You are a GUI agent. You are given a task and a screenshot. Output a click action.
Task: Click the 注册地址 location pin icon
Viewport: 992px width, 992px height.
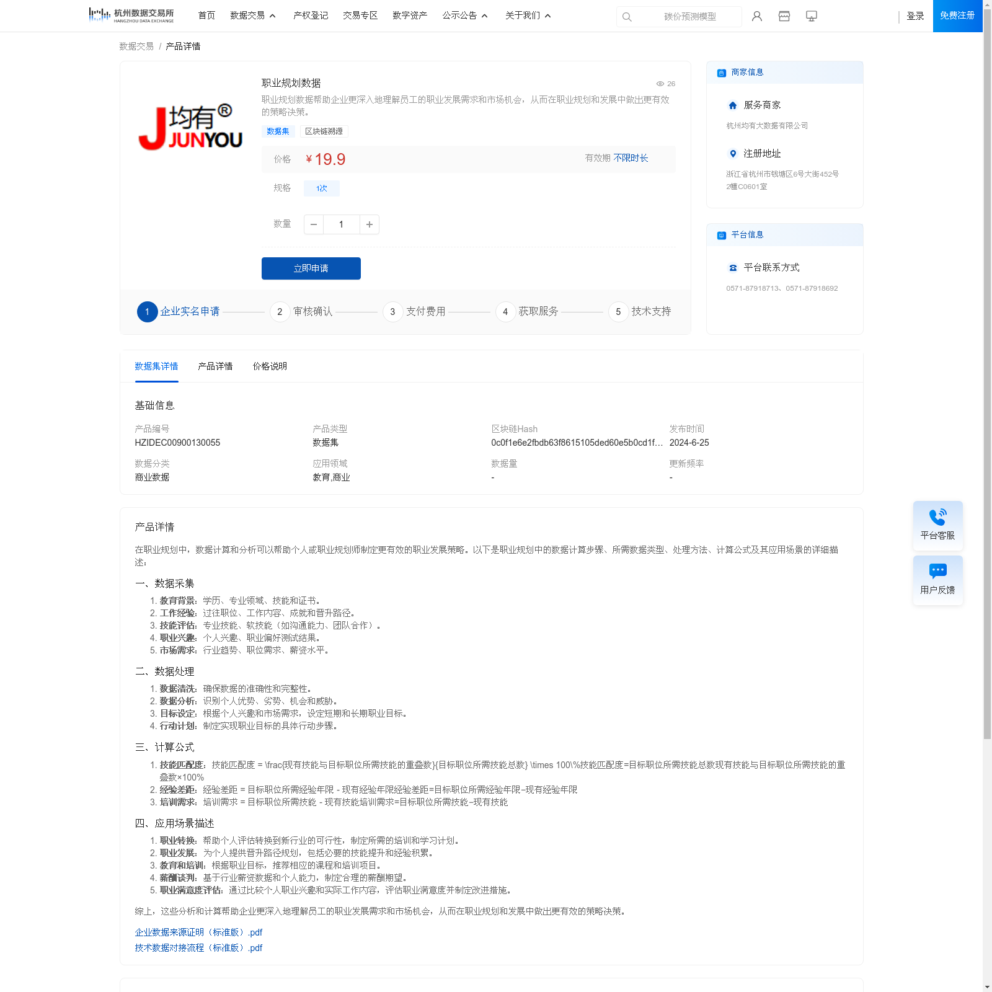(733, 154)
